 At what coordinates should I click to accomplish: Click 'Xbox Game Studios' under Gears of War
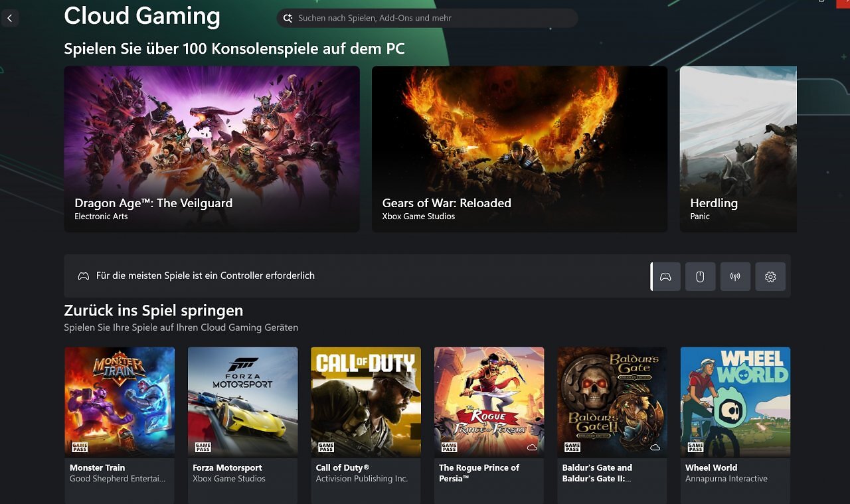418,216
